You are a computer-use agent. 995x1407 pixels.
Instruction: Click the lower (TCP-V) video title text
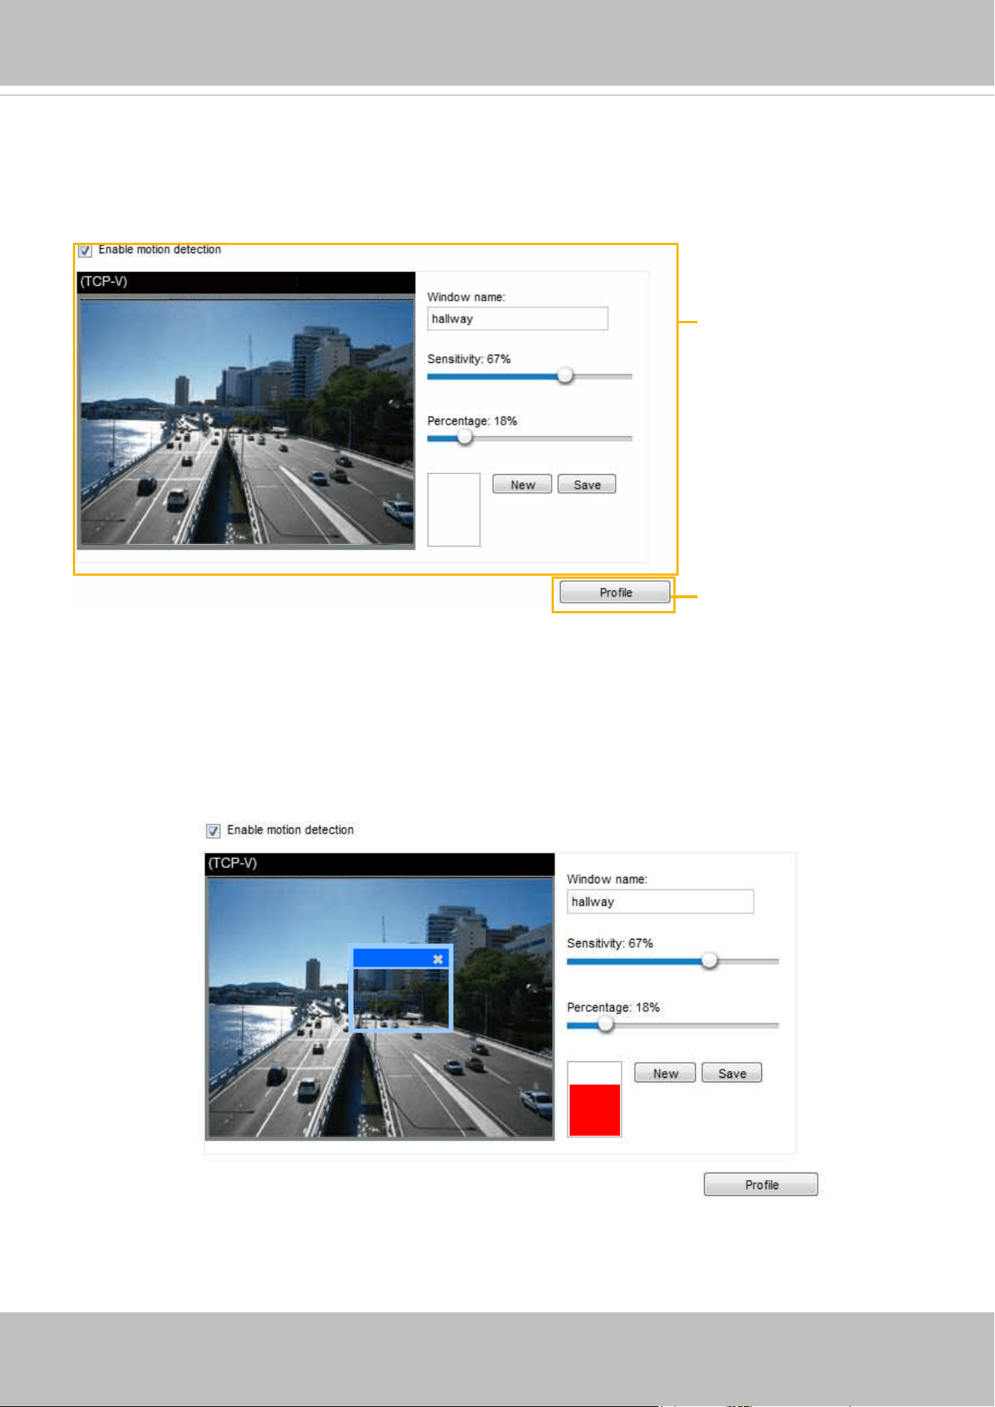tap(233, 863)
